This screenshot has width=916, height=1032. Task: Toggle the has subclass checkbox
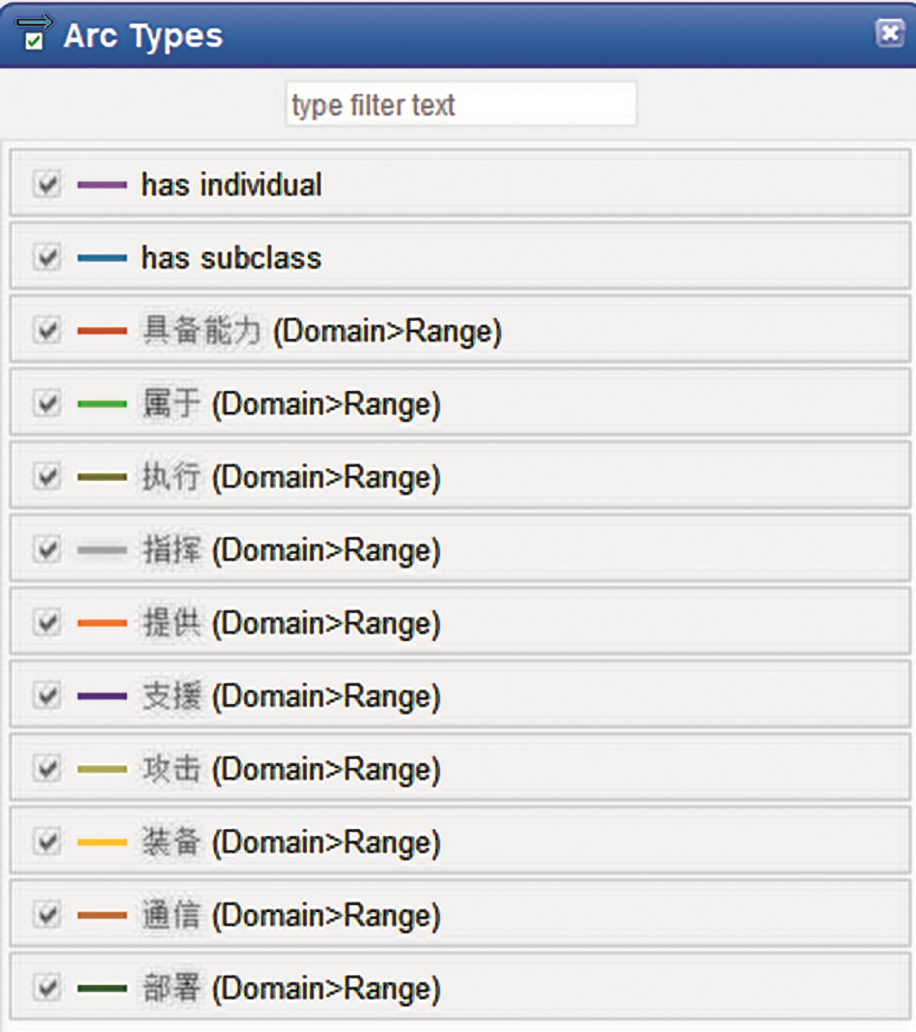coord(47,258)
